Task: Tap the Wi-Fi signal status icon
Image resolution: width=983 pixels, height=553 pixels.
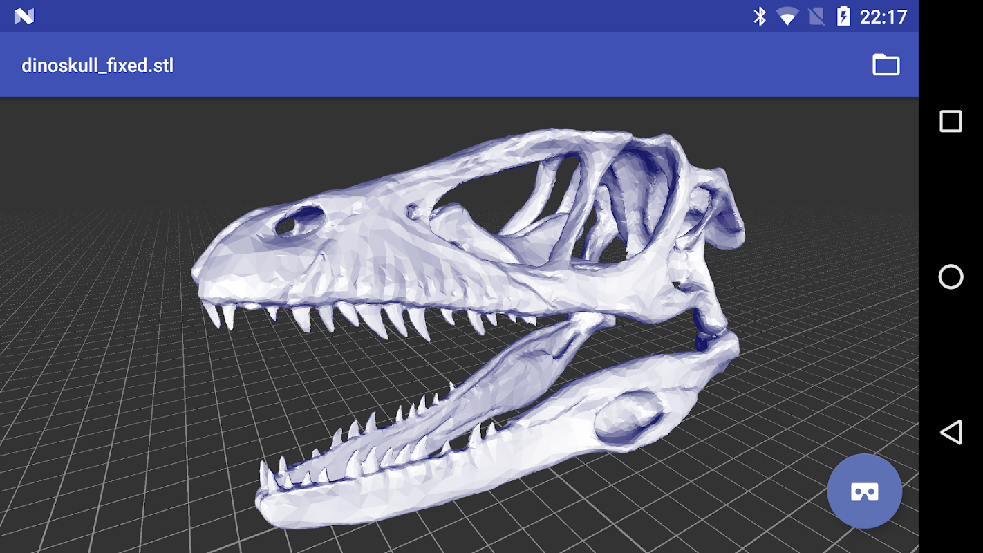Action: (787, 16)
